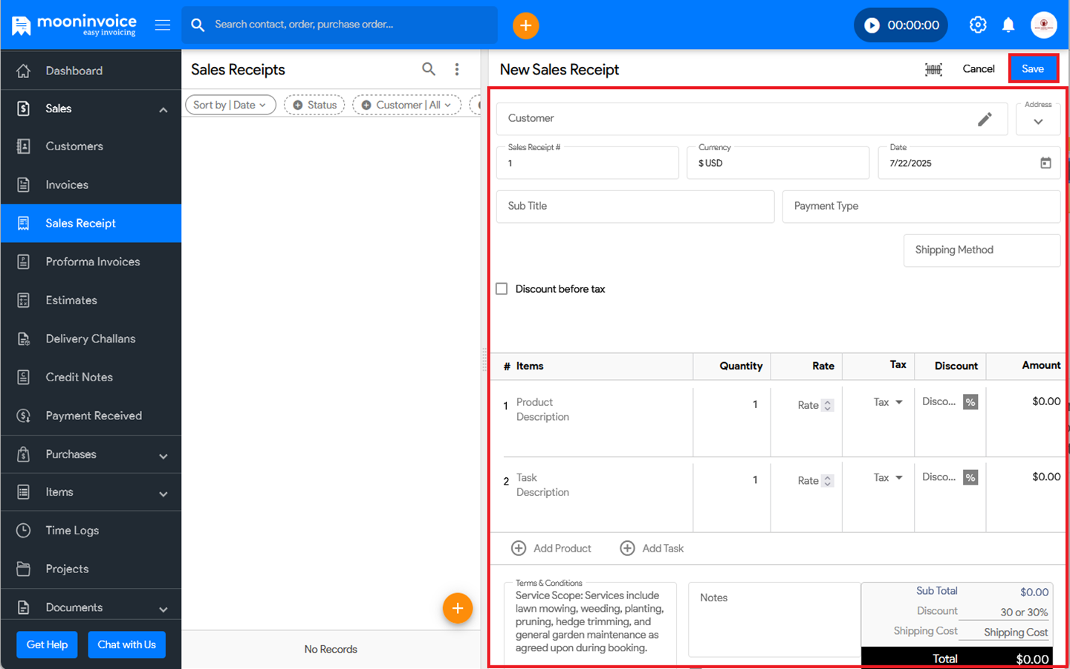Open Proforma Invoices
Viewport: 1070px width, 669px height.
91,262
